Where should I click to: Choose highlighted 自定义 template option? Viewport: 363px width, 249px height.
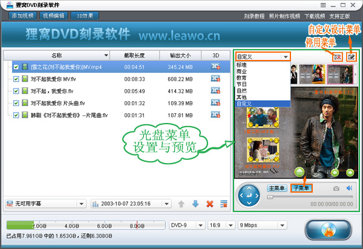[263, 104]
